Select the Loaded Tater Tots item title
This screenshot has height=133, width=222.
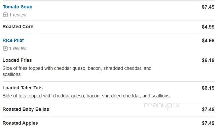[x=23, y=88]
